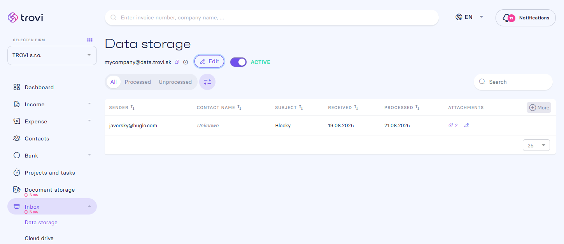The width and height of the screenshot is (564, 244).
Task: Click the edit pencil icon in Blocky row
Action: tap(466, 125)
